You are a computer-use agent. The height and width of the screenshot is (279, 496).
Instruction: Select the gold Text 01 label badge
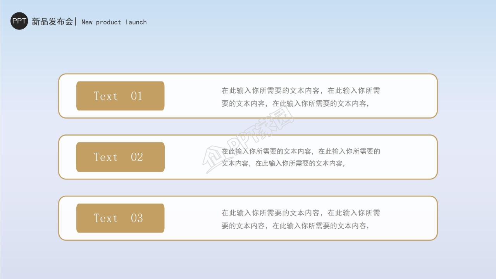[120, 96]
